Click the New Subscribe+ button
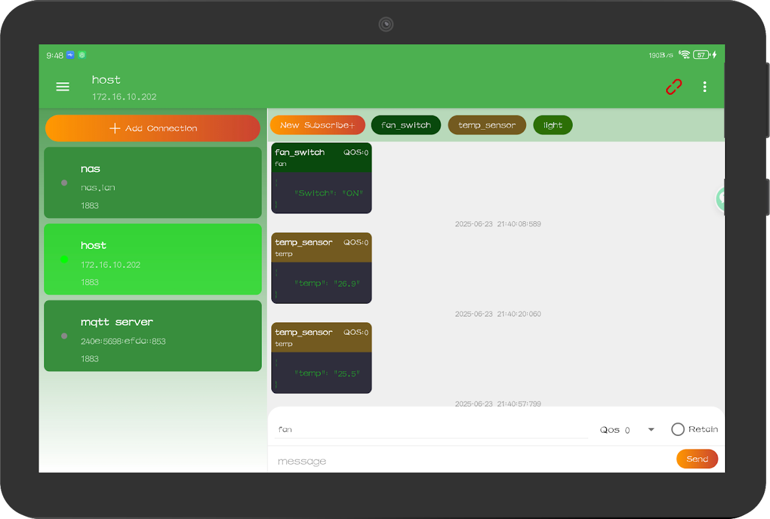 click(x=317, y=125)
